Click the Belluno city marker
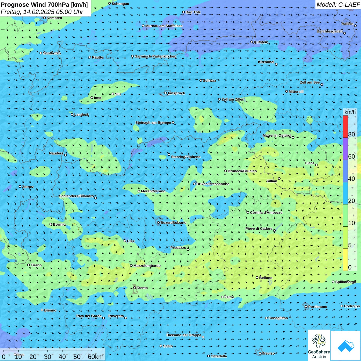Image resolution: width=361 pixels, height=361 pixels. click(257, 277)
